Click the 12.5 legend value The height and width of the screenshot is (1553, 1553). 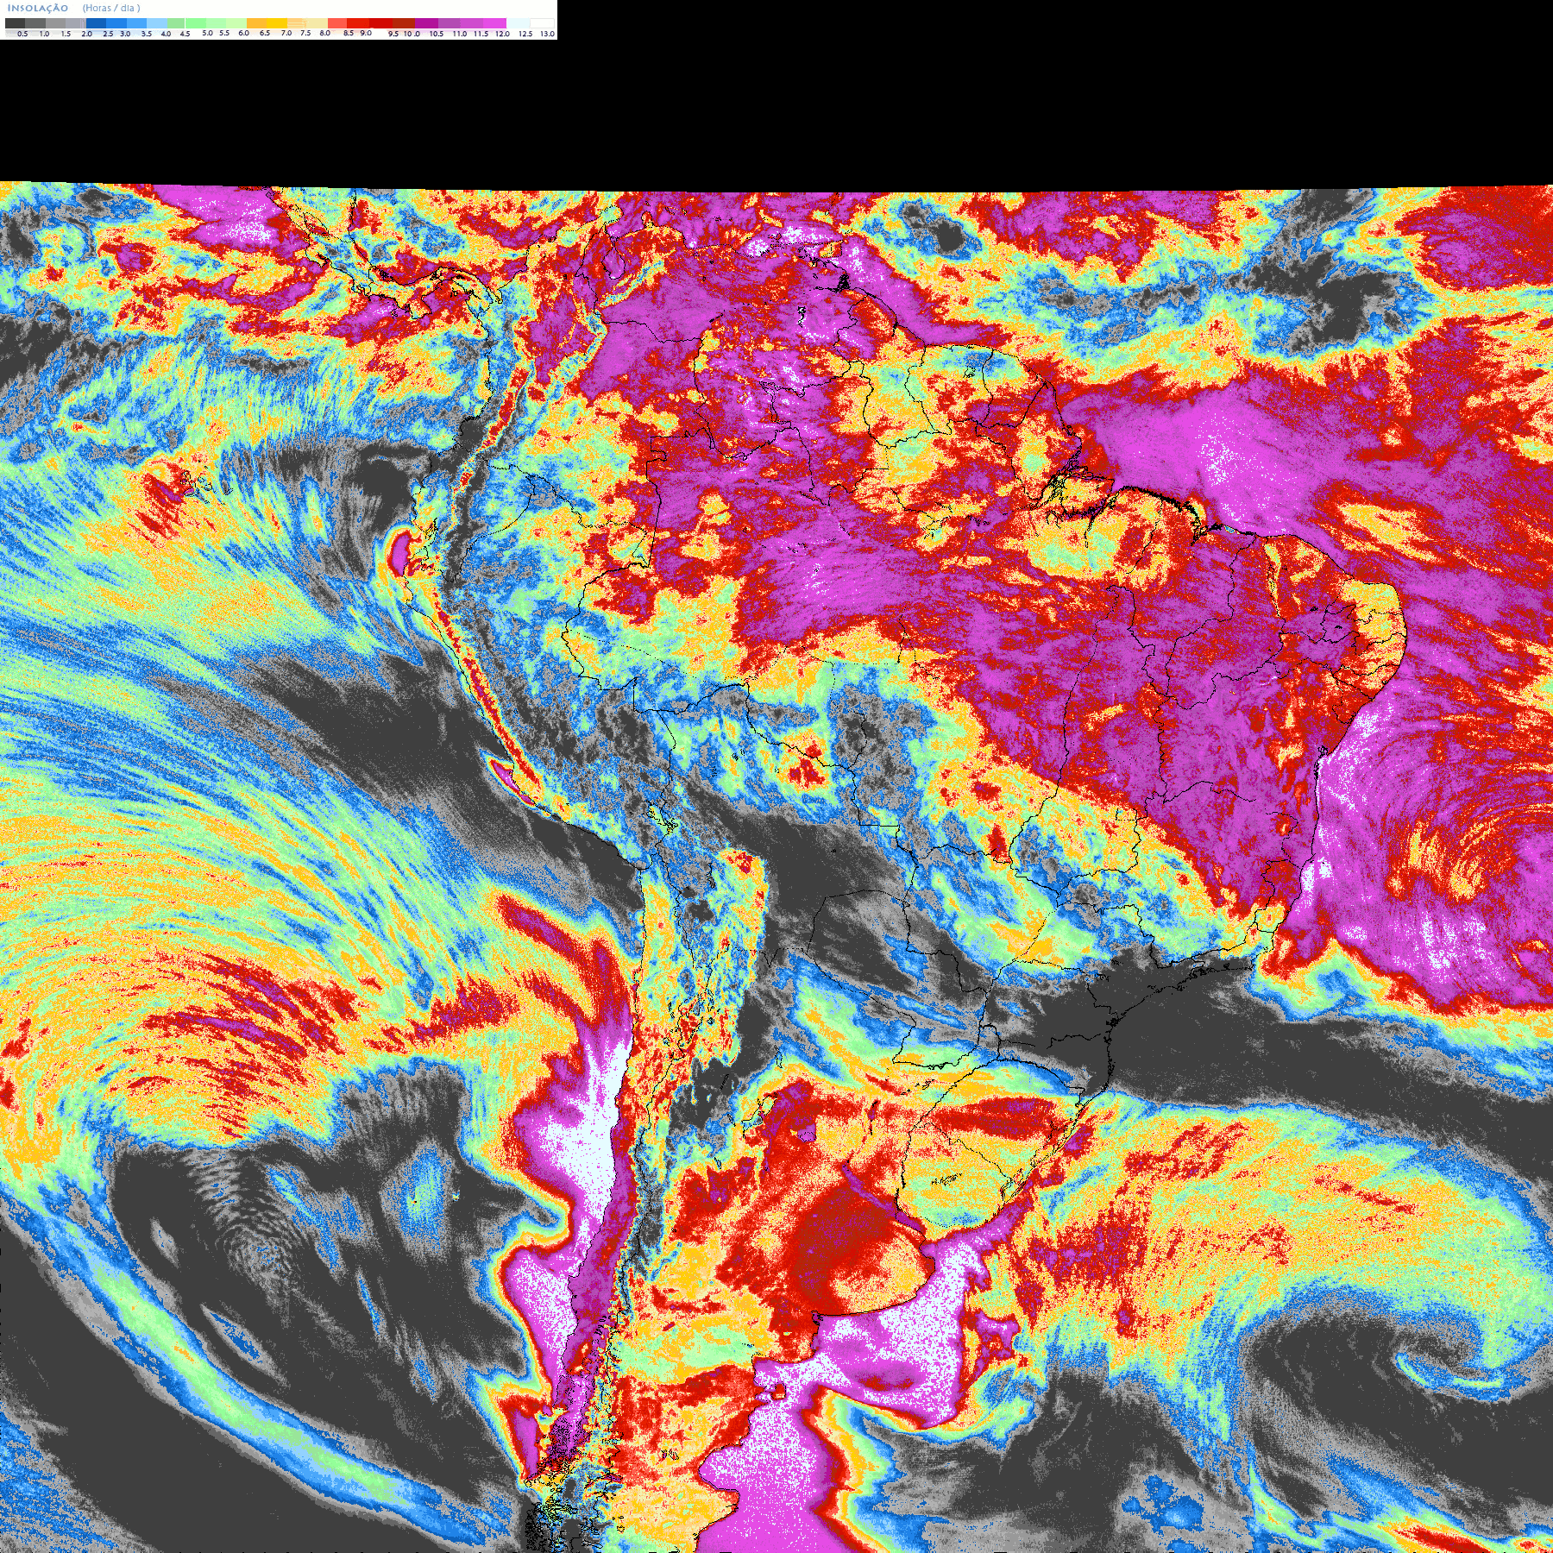coord(525,34)
